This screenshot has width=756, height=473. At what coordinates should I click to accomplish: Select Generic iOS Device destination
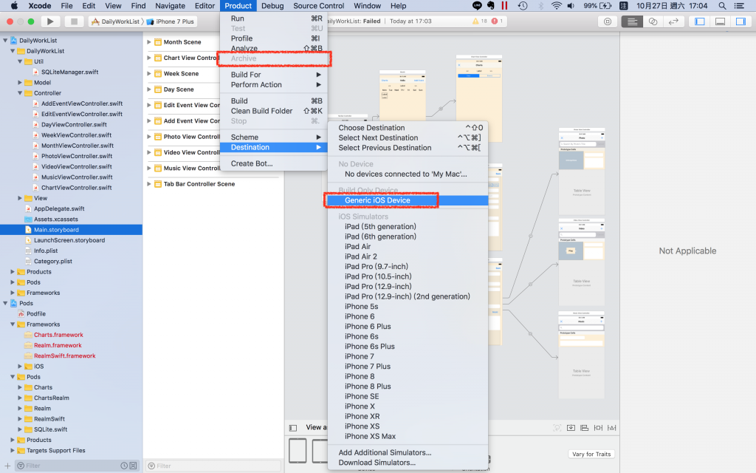(x=408, y=200)
